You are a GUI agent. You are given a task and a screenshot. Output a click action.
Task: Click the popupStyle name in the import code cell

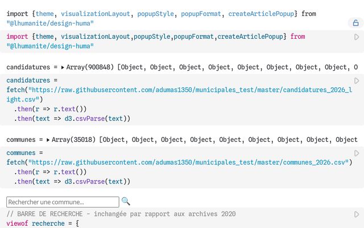[152, 36]
